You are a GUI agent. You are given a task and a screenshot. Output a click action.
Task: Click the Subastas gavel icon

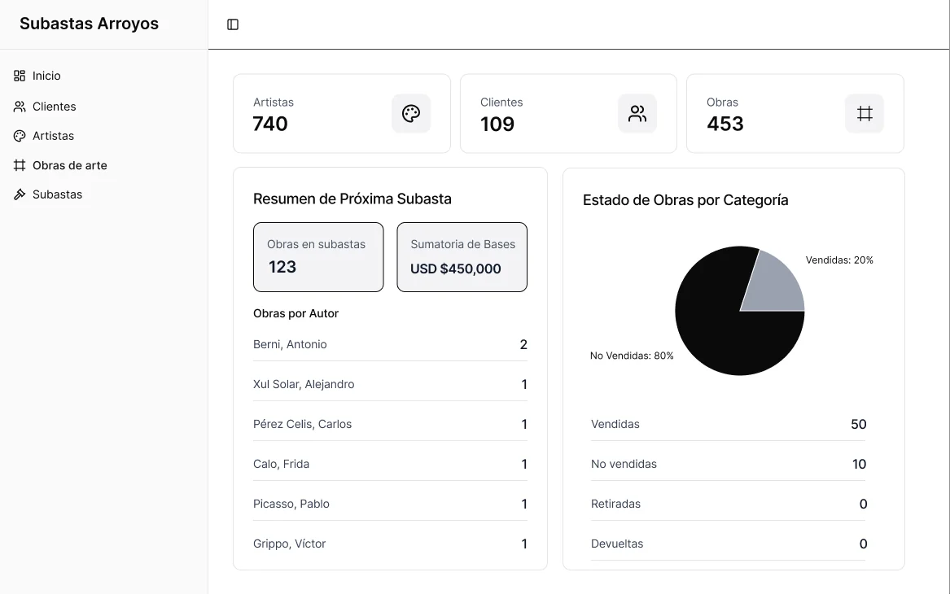[x=20, y=194]
